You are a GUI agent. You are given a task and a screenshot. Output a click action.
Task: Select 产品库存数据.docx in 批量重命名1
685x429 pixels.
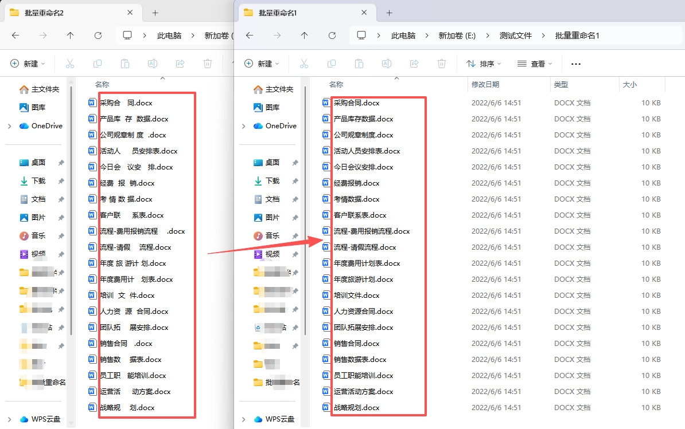click(x=364, y=119)
